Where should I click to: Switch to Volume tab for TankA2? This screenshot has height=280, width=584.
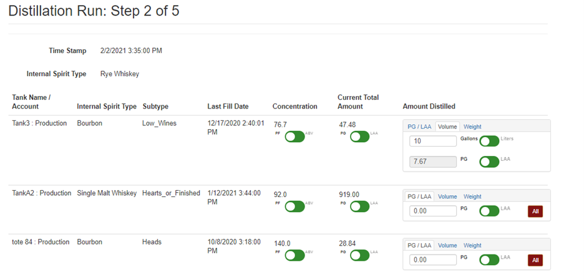pos(447,196)
